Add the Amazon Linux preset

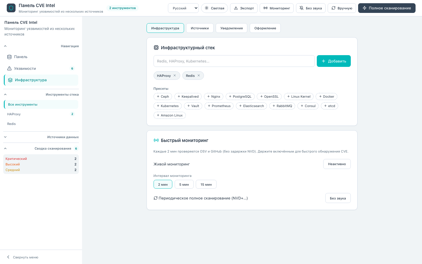tap(170, 115)
